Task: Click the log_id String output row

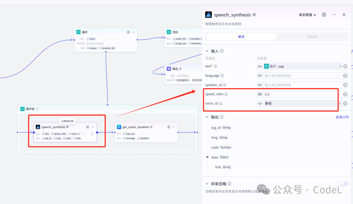Action: [221, 128]
